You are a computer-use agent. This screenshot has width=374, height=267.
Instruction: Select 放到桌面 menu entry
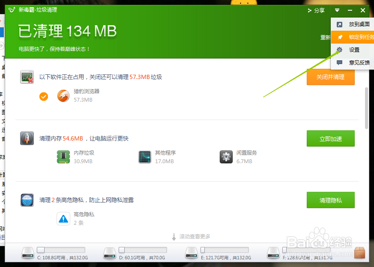(353, 24)
